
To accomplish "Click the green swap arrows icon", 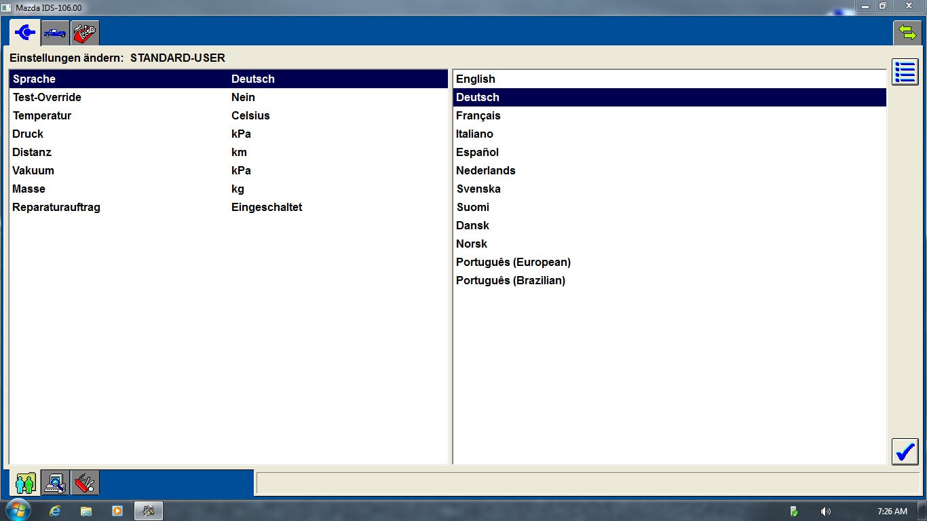I will [907, 32].
